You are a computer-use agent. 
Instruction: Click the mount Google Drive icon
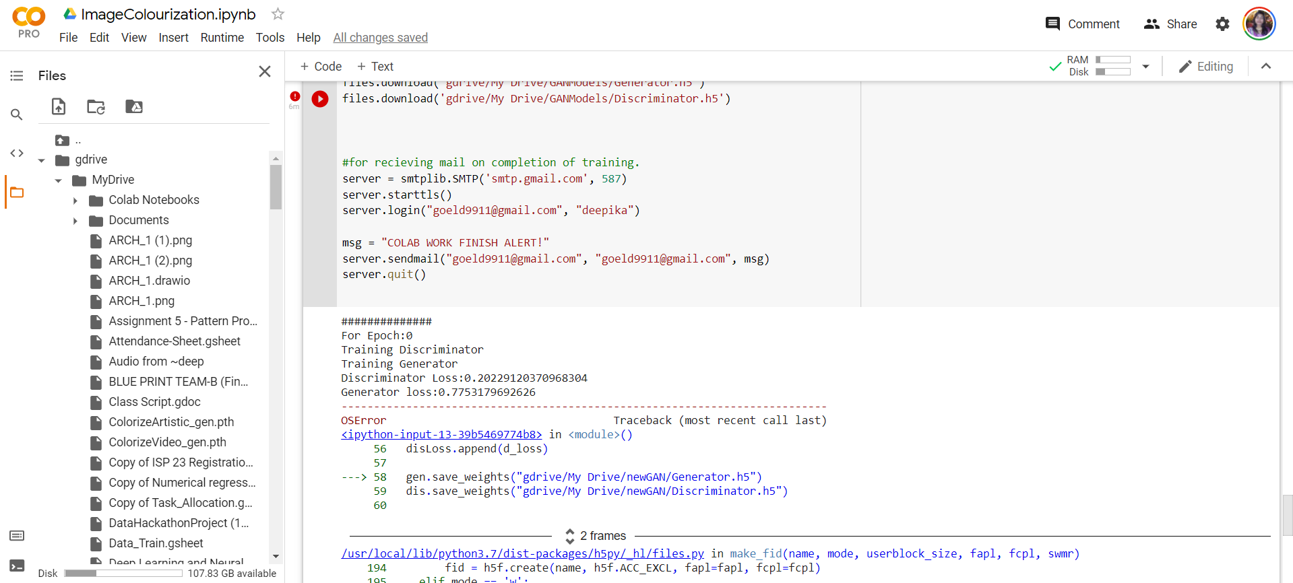134,106
